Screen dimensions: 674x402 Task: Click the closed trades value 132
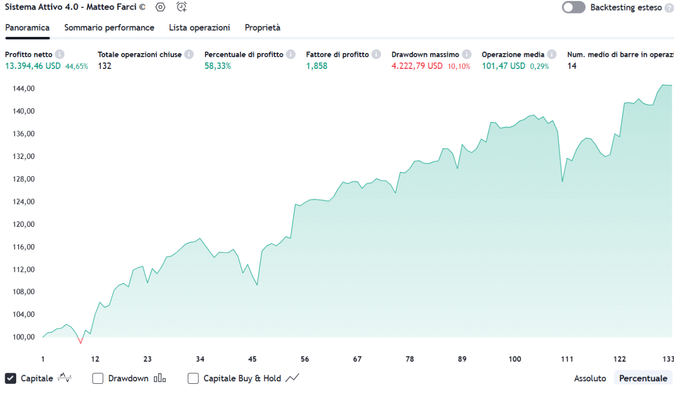coord(104,66)
